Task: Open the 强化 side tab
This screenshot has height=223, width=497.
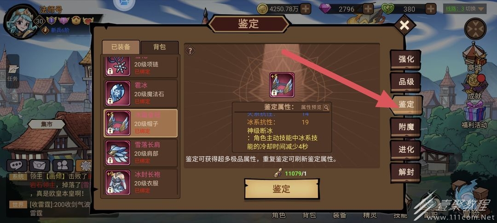Action: pos(406,59)
